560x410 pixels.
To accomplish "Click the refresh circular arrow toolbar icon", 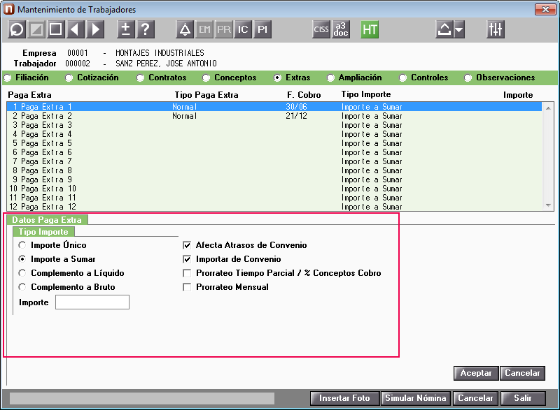I will [x=16, y=29].
